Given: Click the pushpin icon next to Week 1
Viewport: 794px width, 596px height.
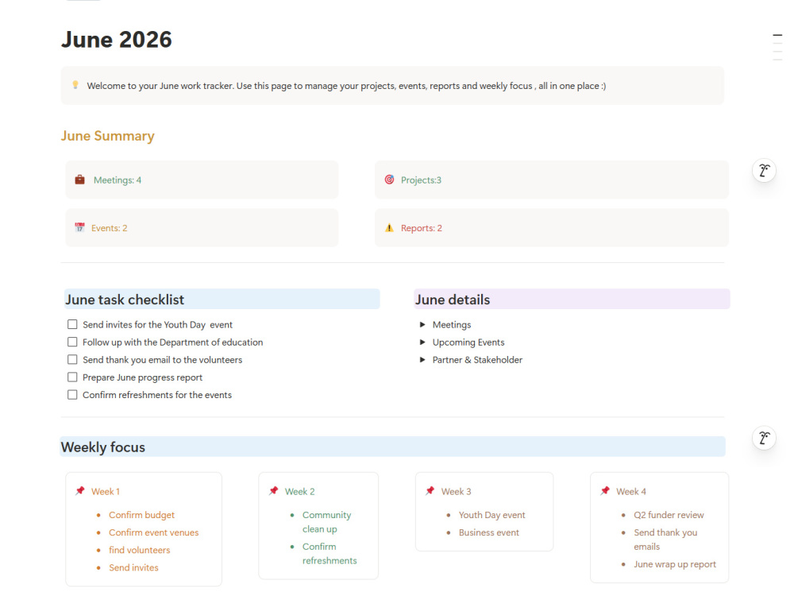Looking at the screenshot, I should tap(80, 490).
